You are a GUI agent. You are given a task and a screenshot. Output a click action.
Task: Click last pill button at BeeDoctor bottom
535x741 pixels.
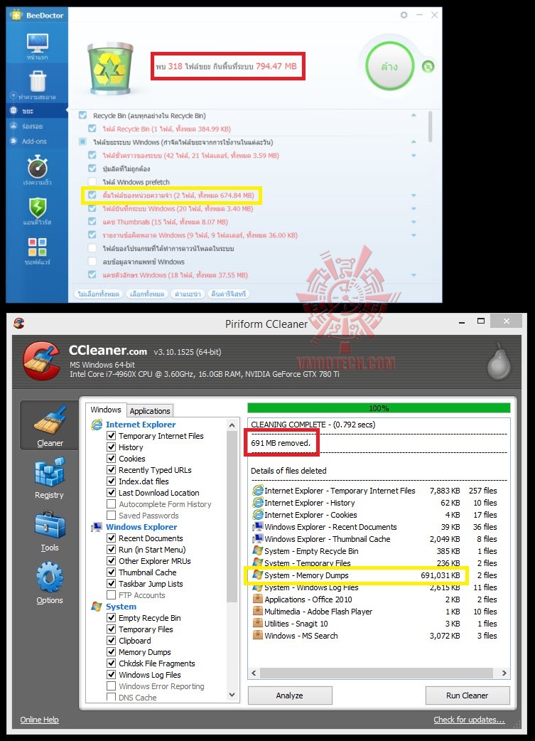point(229,294)
